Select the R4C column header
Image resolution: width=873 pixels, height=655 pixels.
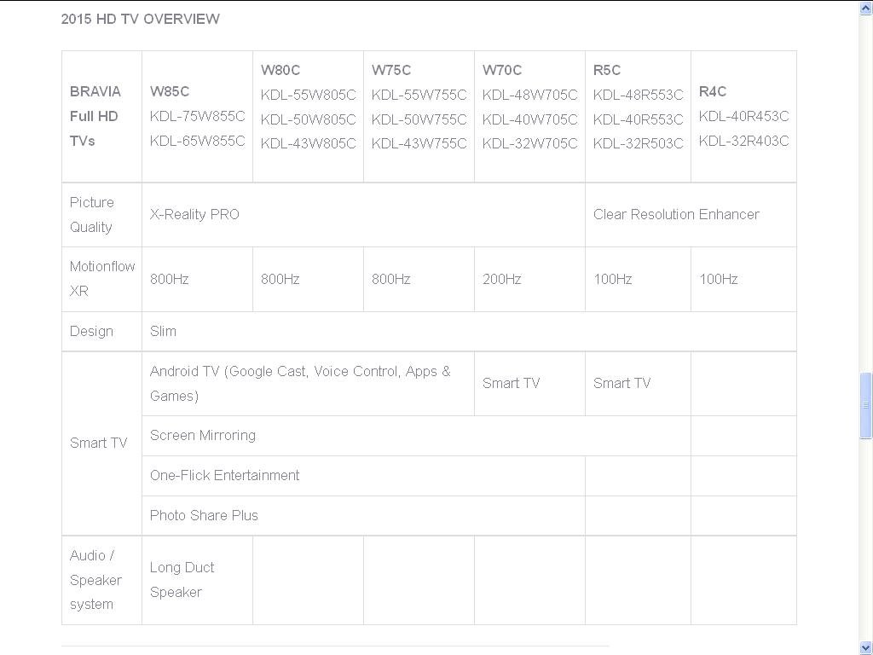tap(711, 91)
